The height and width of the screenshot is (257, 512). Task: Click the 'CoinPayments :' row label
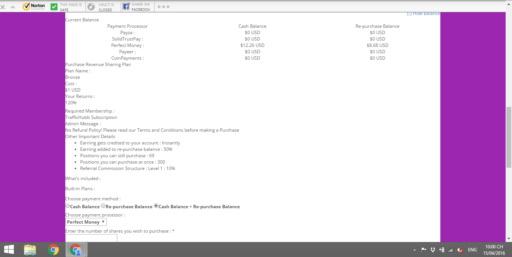[x=128, y=58]
